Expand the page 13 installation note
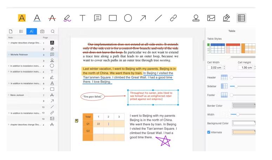Image resolution: width=272 pixels, height=160 pixels. tap(9, 113)
